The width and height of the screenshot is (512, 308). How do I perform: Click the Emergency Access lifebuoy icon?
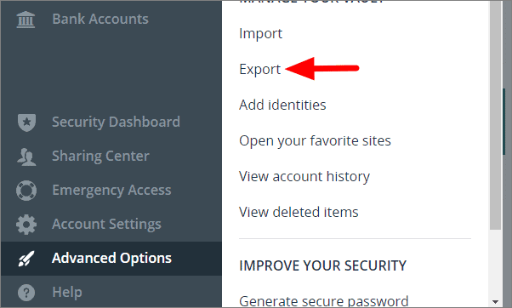coord(26,191)
